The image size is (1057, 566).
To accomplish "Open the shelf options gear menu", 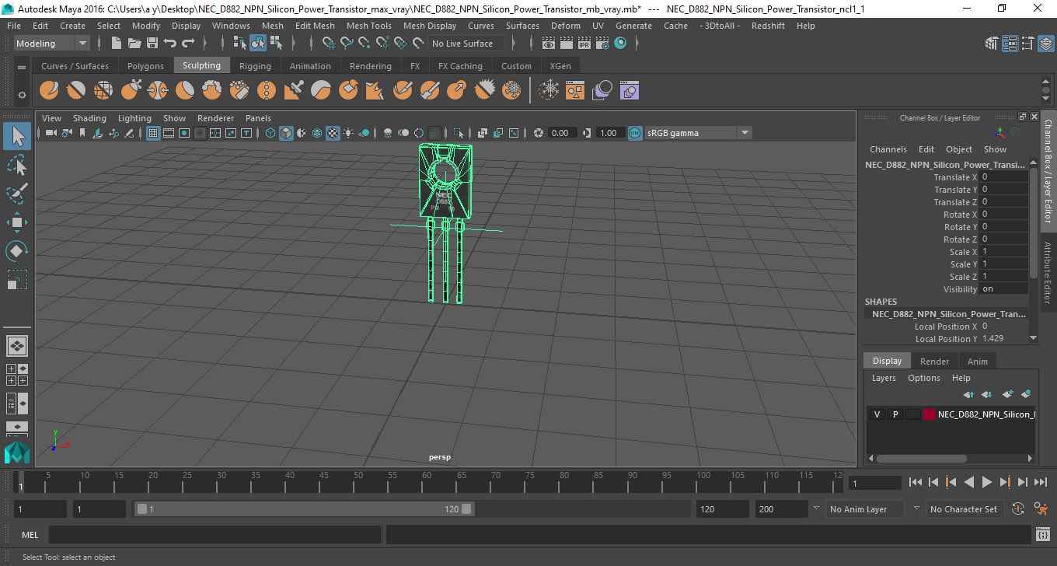I will coord(22,94).
